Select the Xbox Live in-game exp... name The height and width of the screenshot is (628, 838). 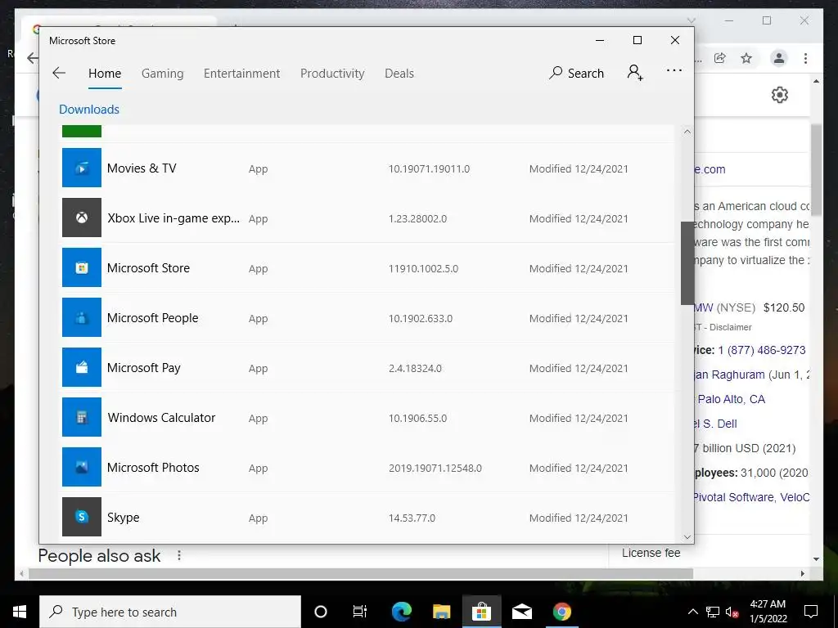click(173, 218)
